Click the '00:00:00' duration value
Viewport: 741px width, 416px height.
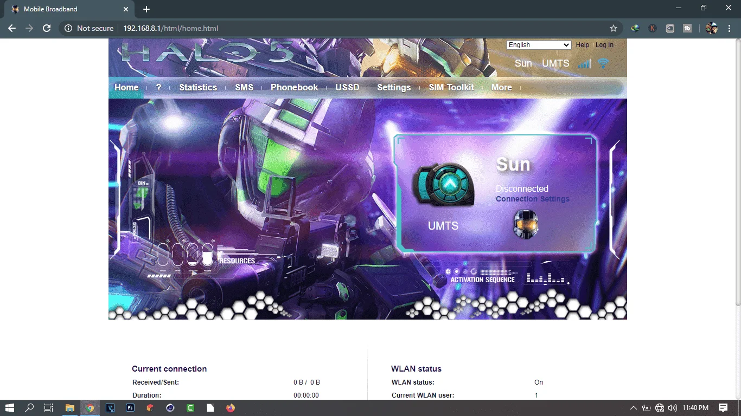pos(306,395)
